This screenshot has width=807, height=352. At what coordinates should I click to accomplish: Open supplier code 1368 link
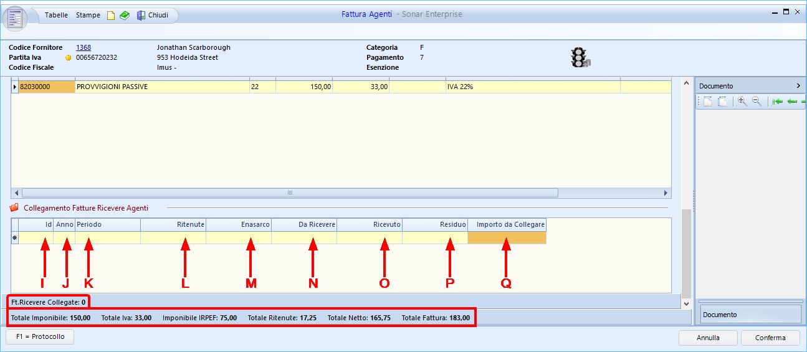click(x=84, y=47)
